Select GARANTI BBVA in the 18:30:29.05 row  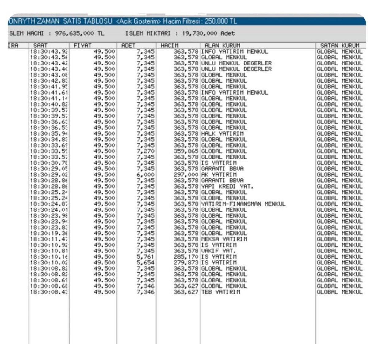223,169
